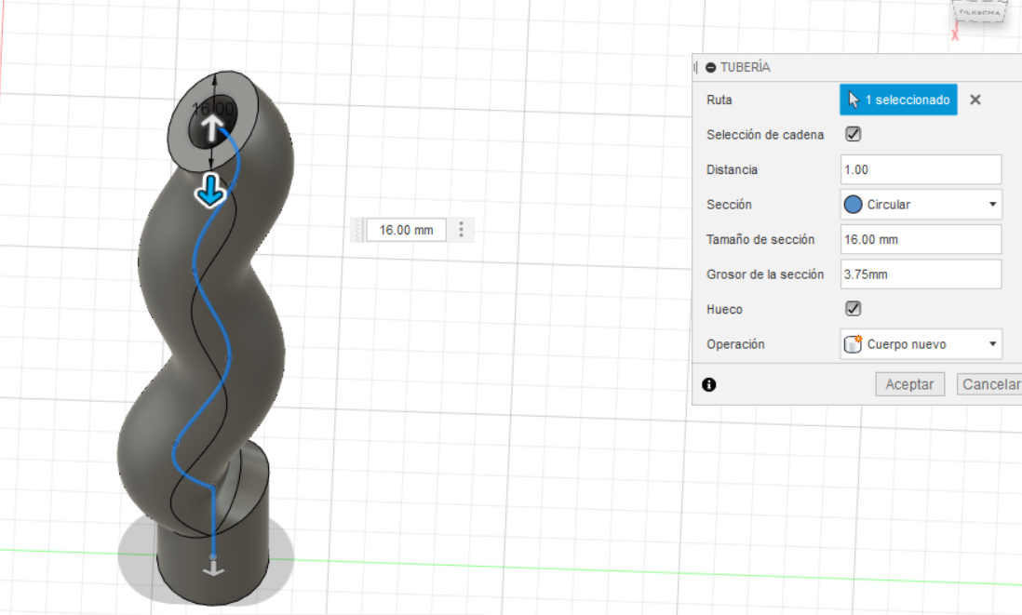Toggle the Selección de cadena checkbox
Image resolution: width=1022 pixels, height=615 pixels.
(x=853, y=134)
